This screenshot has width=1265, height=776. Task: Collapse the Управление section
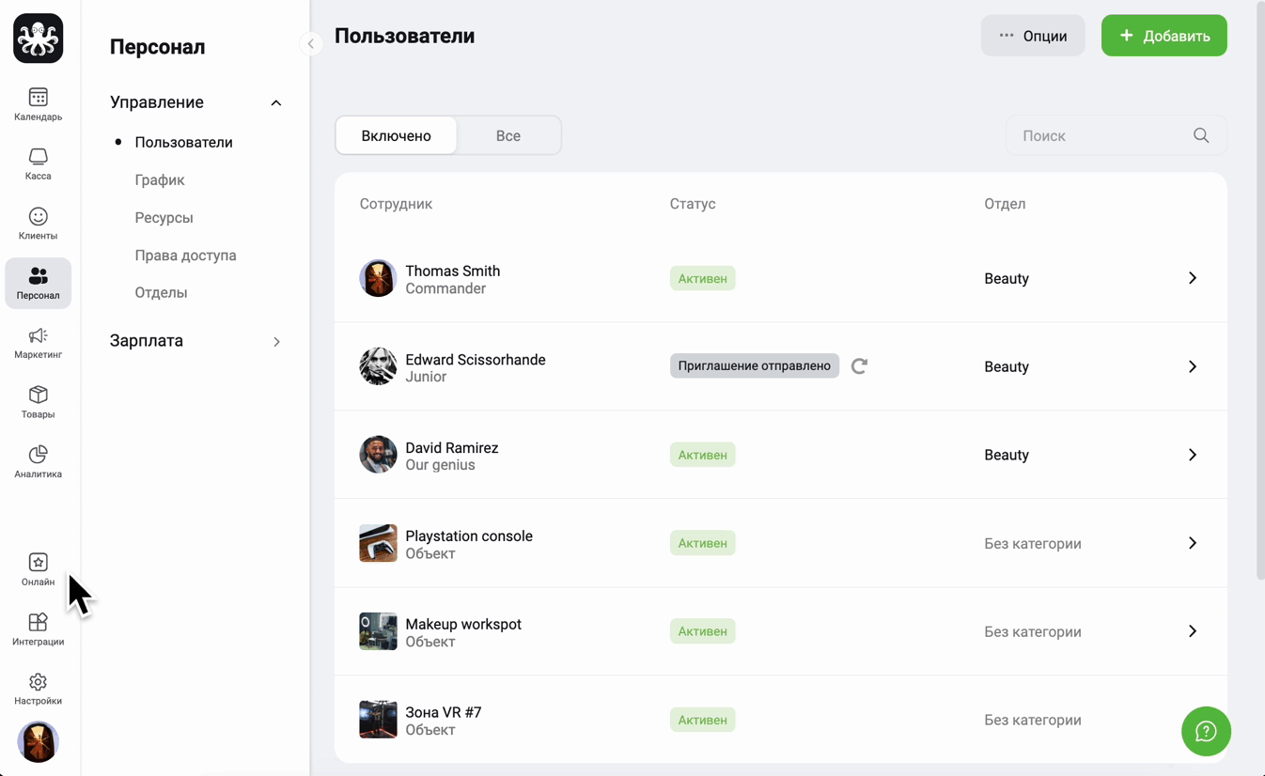(276, 102)
